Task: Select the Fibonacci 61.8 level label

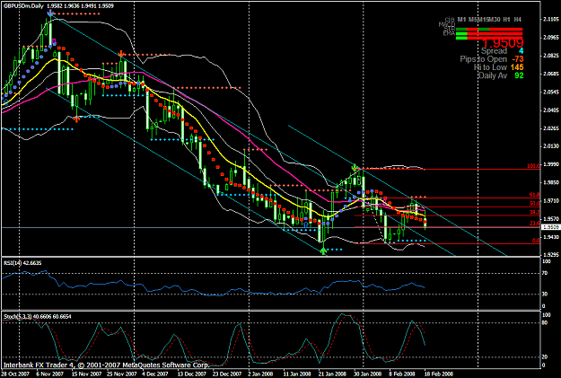Action: (535, 195)
